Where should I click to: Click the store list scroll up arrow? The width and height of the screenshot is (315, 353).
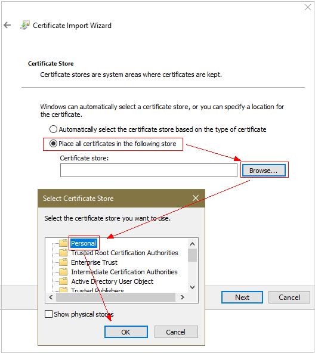pyautogui.click(x=193, y=244)
